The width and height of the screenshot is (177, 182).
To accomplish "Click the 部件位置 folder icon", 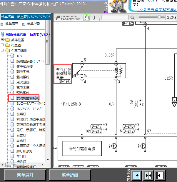I will click(x=7, y=40).
